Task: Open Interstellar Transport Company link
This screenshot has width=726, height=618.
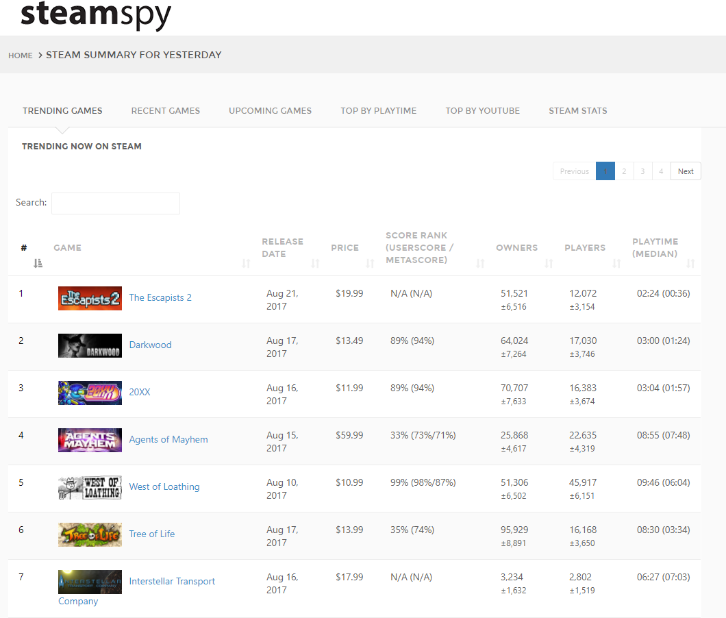Action: pos(172,581)
